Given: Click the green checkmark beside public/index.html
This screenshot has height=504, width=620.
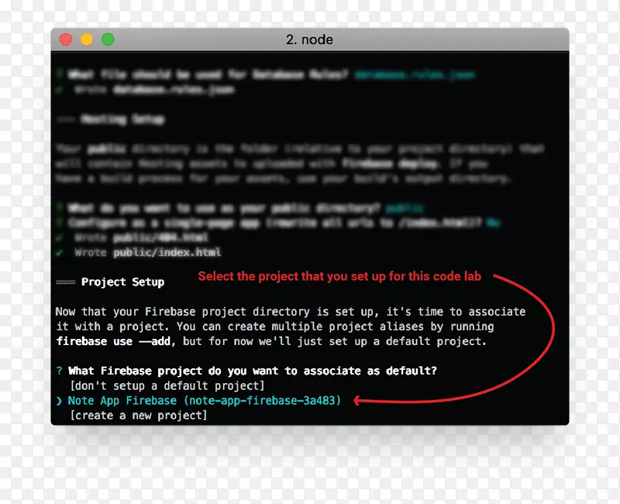Looking at the screenshot, I should [60, 253].
